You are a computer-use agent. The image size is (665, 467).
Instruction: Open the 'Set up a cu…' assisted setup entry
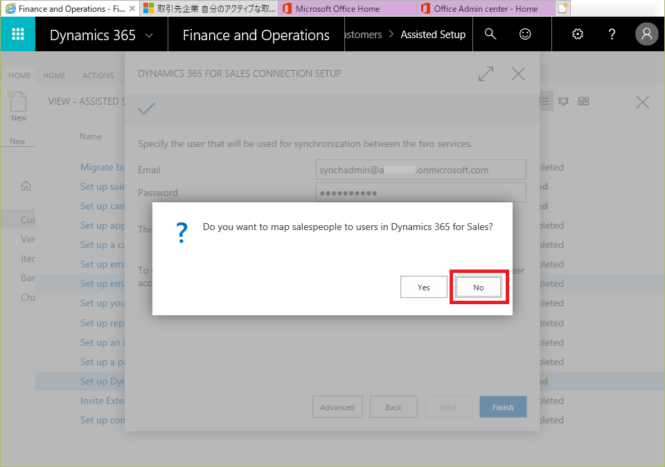click(x=103, y=245)
